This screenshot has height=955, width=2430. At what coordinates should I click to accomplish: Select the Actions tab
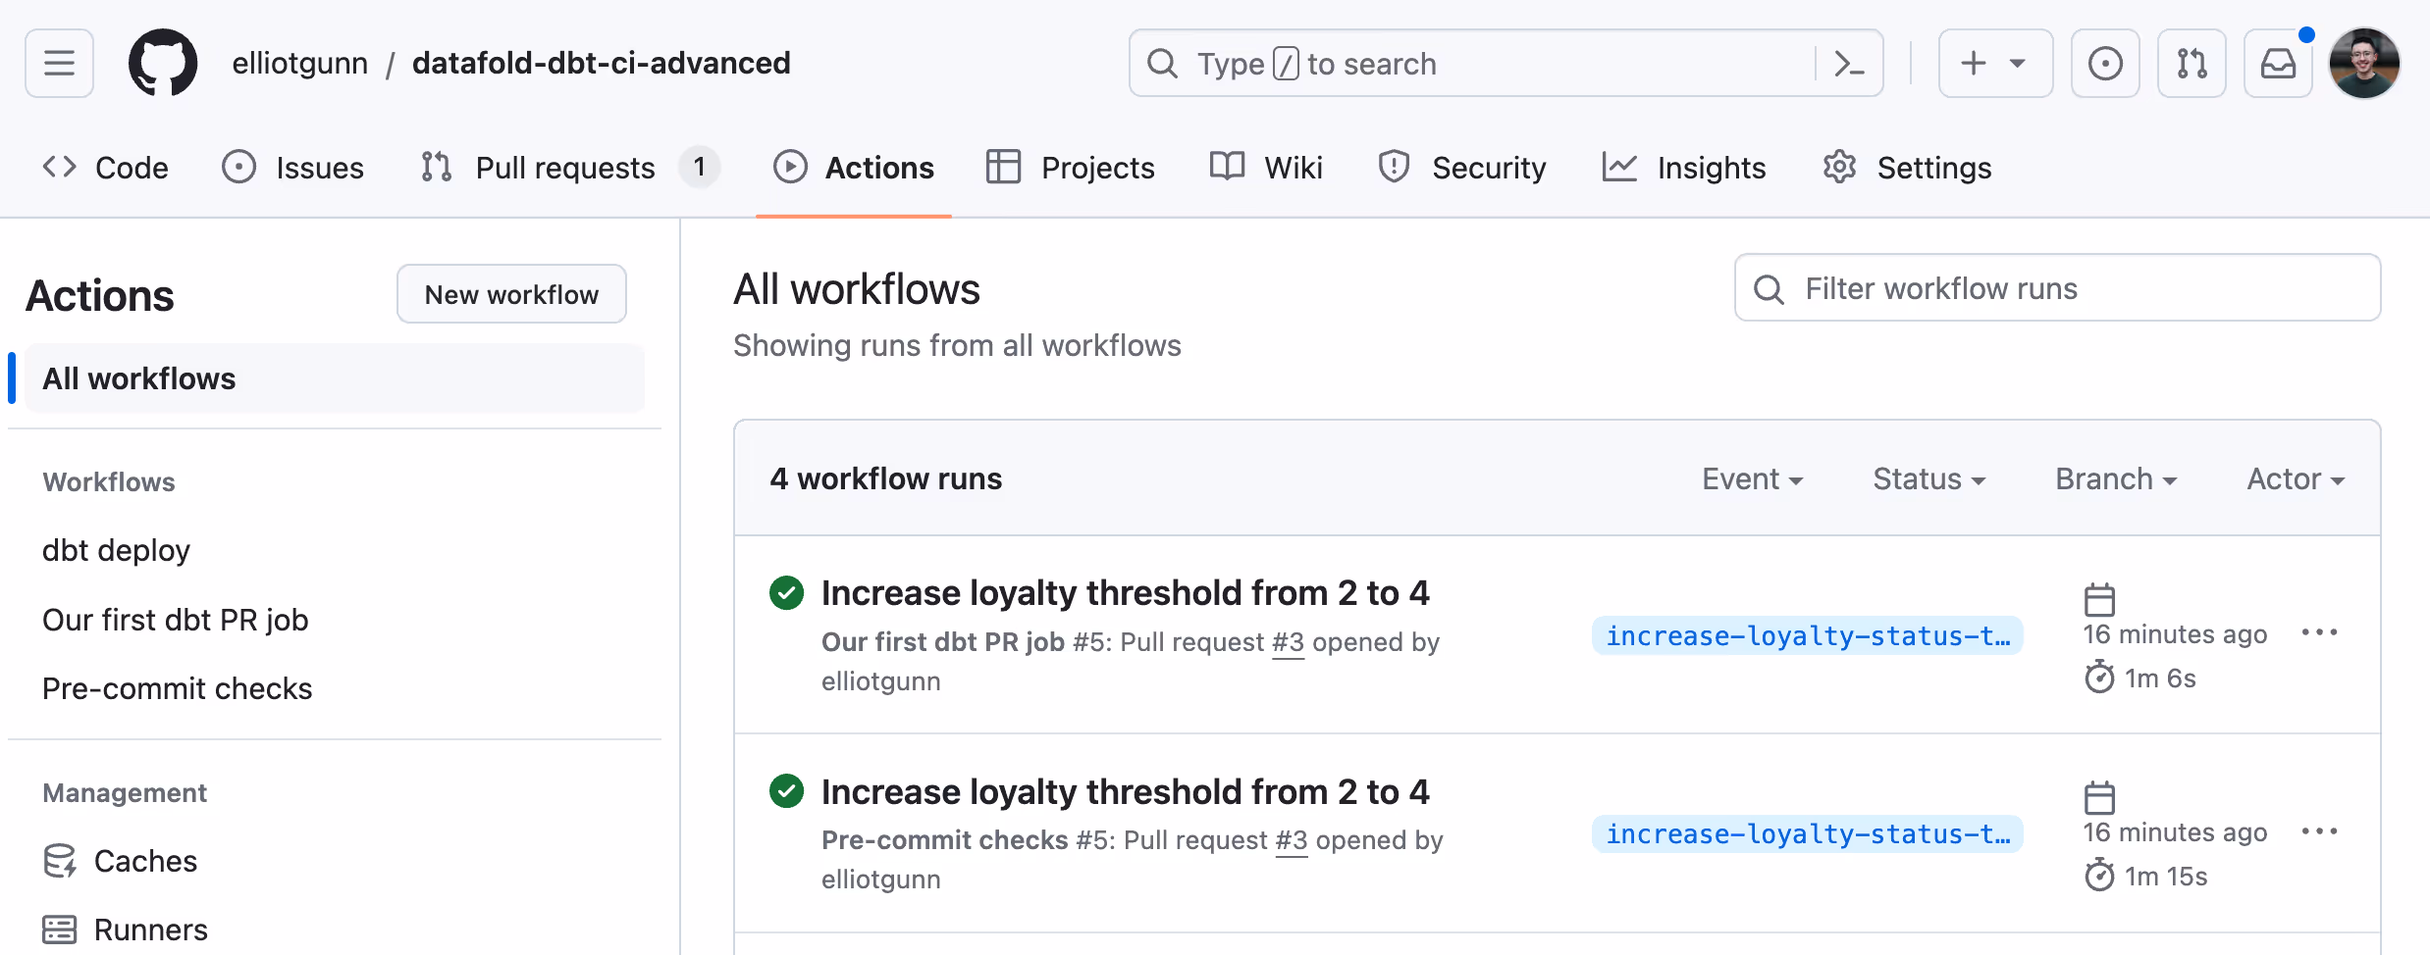853,168
